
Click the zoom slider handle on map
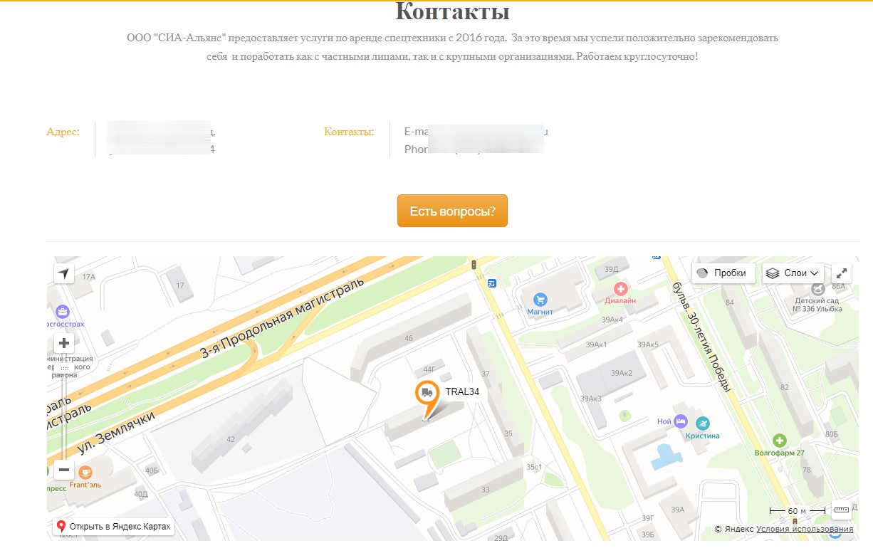tap(64, 368)
